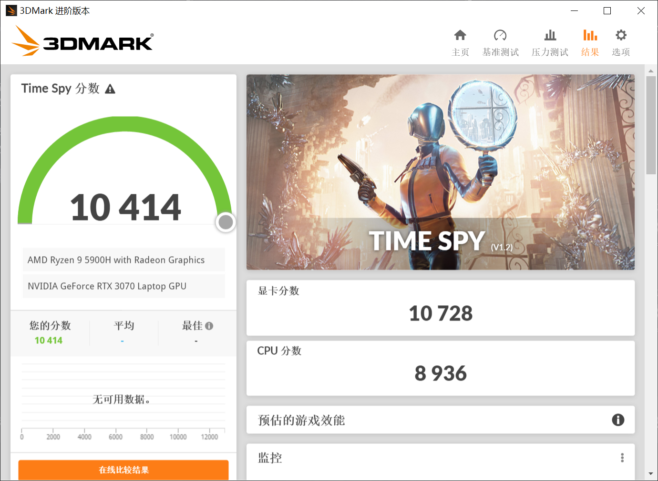
Task: Open three-dot menu in 监控 panel
Action: tap(622, 458)
